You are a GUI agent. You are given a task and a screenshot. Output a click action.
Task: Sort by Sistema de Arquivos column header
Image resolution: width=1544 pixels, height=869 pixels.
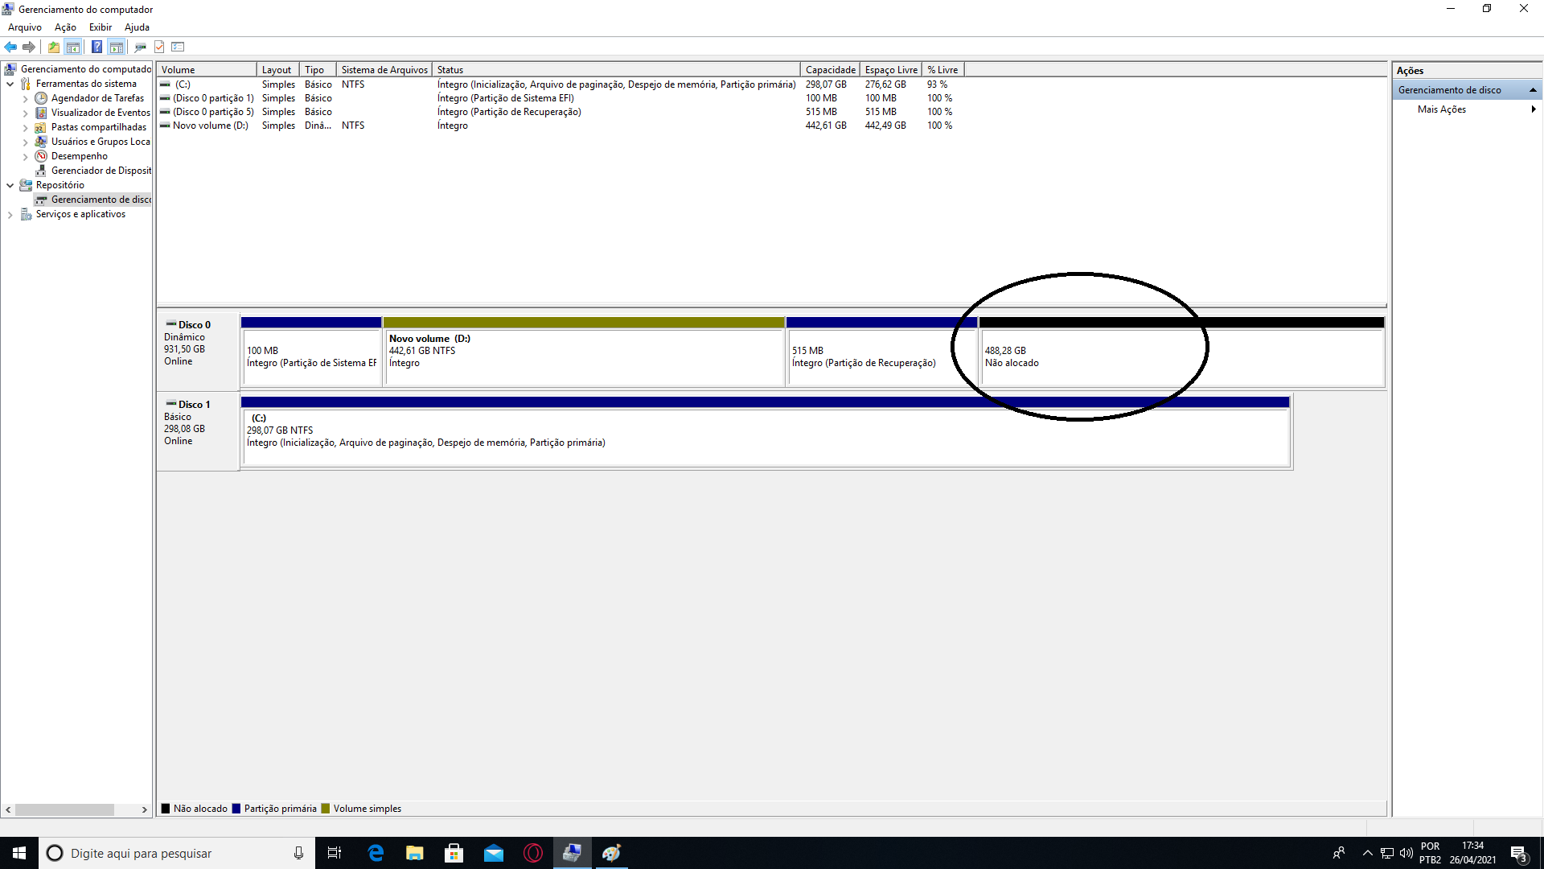point(384,70)
